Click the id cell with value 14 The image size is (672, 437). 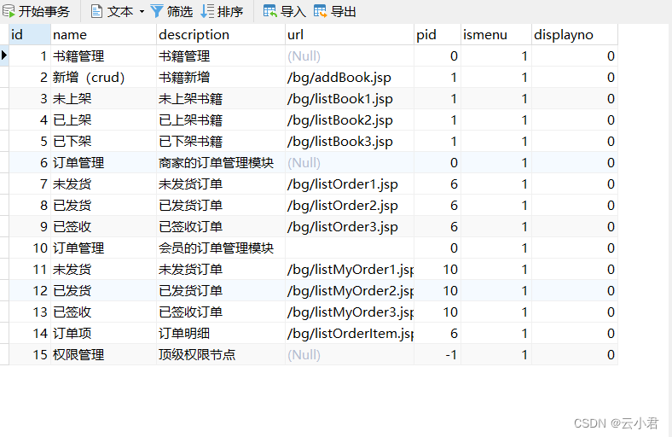30,333
